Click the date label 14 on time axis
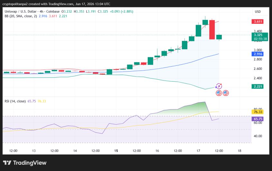The height and width of the screenshot is (171, 272). coord(75,151)
